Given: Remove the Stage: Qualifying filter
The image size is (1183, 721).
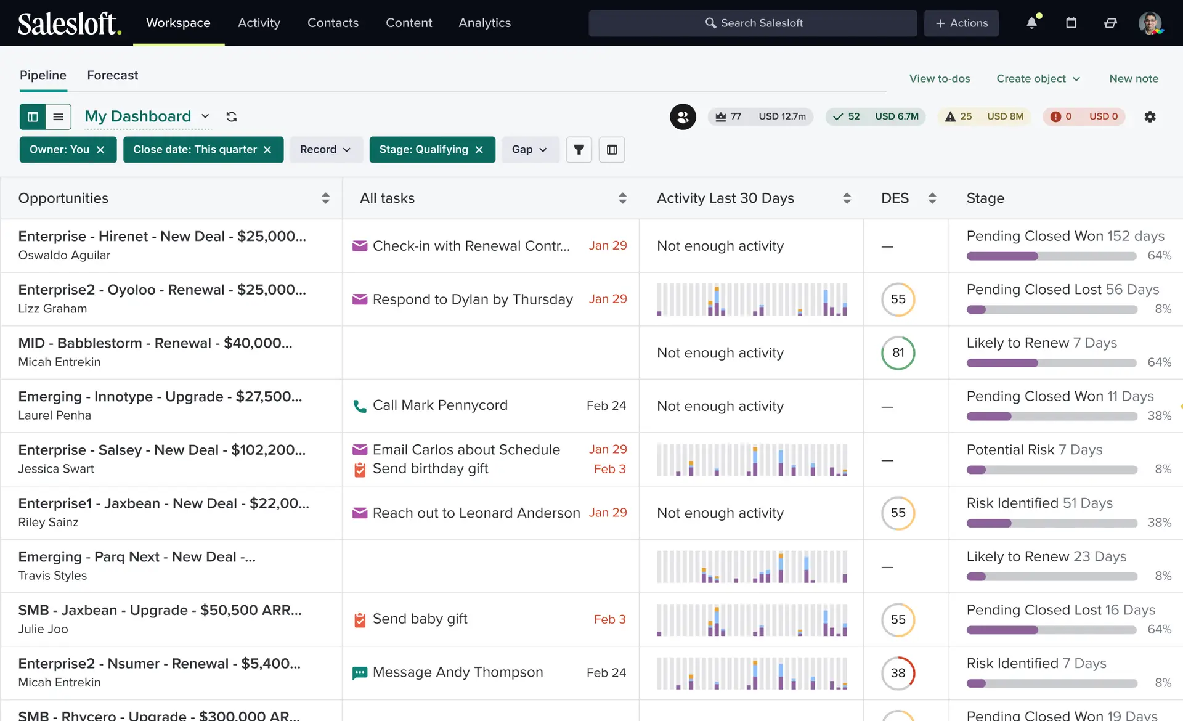Looking at the screenshot, I should pos(479,150).
